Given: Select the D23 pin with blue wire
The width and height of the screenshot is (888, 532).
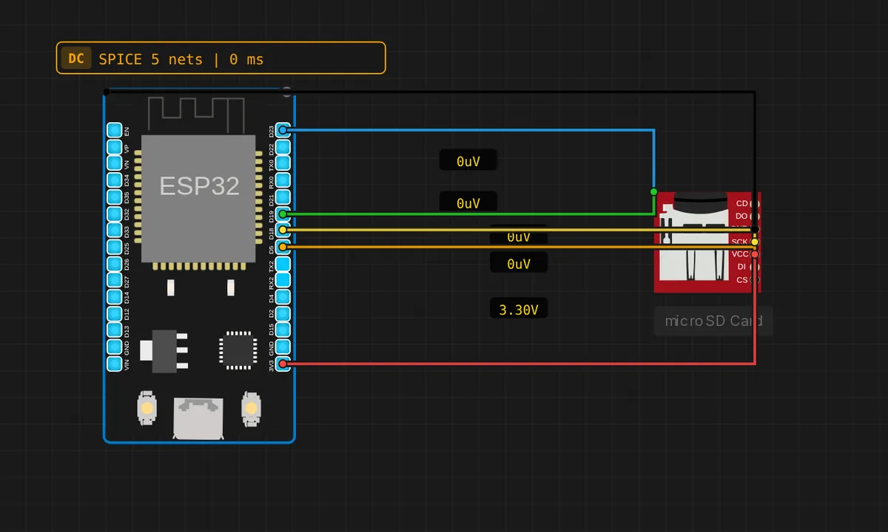Looking at the screenshot, I should (x=283, y=130).
